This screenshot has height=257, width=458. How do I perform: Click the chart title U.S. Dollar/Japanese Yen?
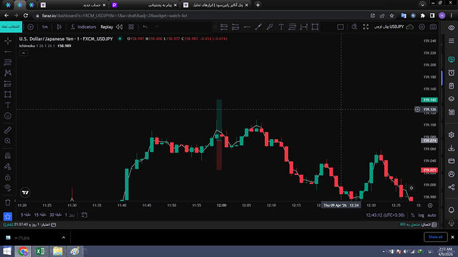pyautogui.click(x=66, y=39)
